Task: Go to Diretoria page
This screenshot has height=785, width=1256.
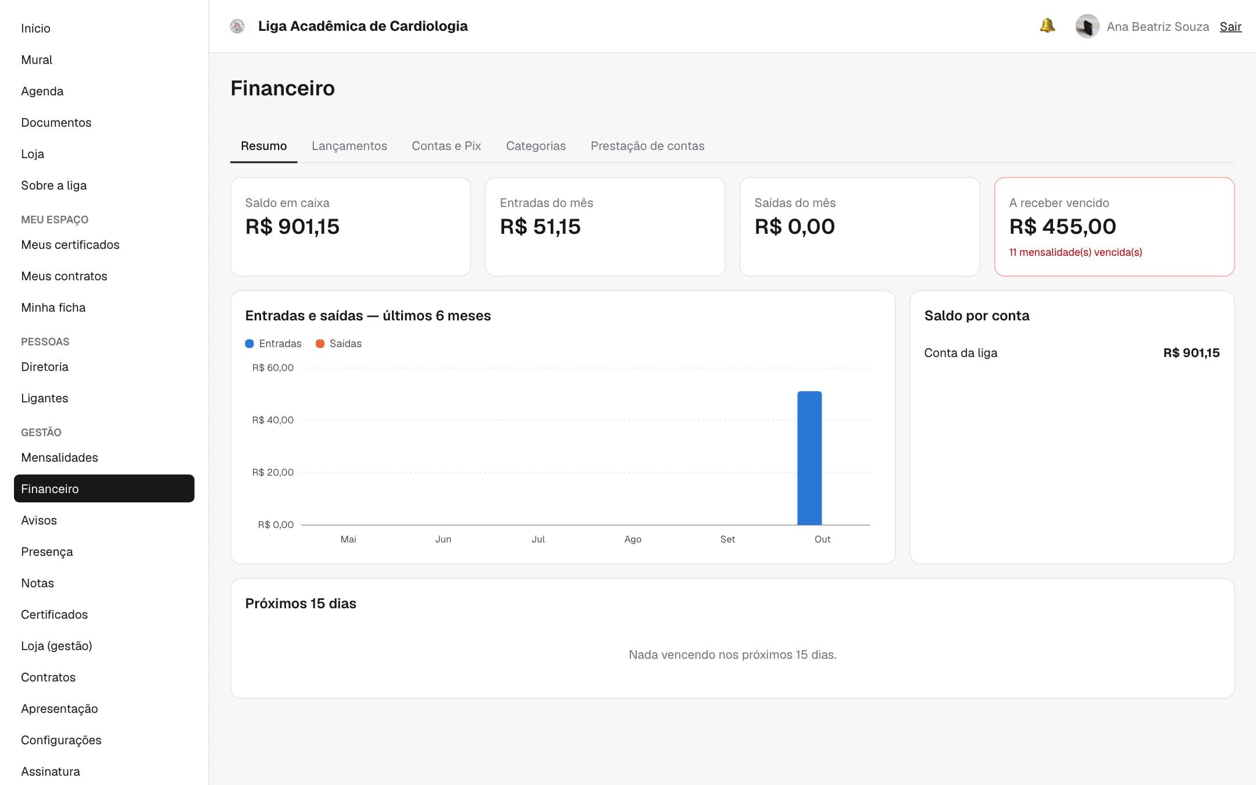Action: (x=104, y=366)
